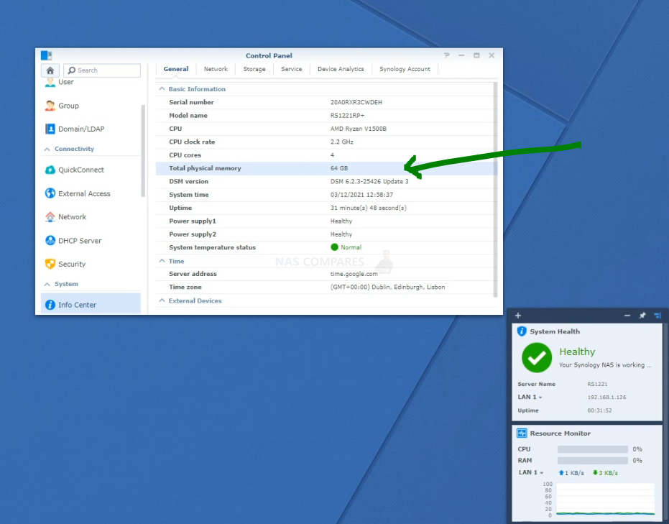
Task: Open DHCP Server settings
Action: click(x=91, y=241)
